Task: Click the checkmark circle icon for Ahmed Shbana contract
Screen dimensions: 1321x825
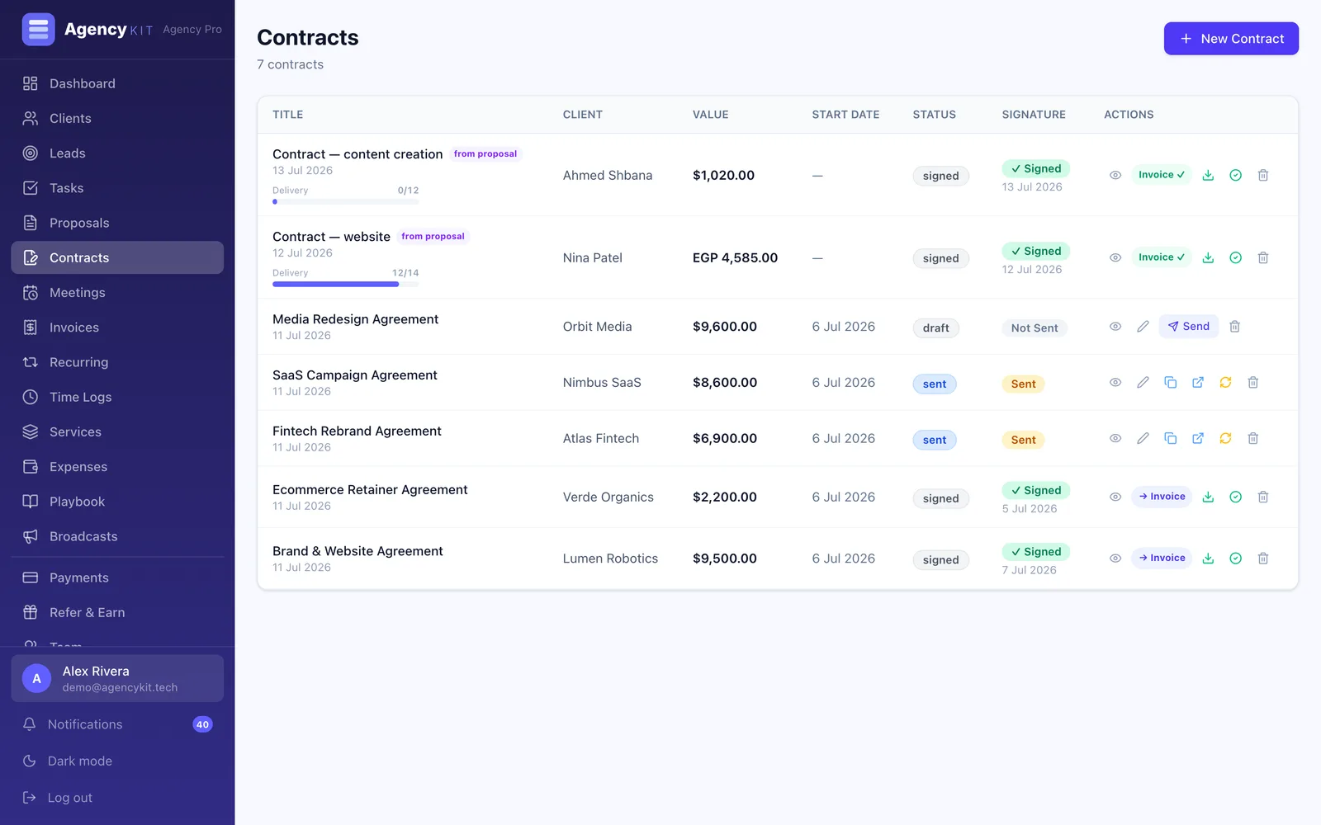Action: tap(1235, 175)
